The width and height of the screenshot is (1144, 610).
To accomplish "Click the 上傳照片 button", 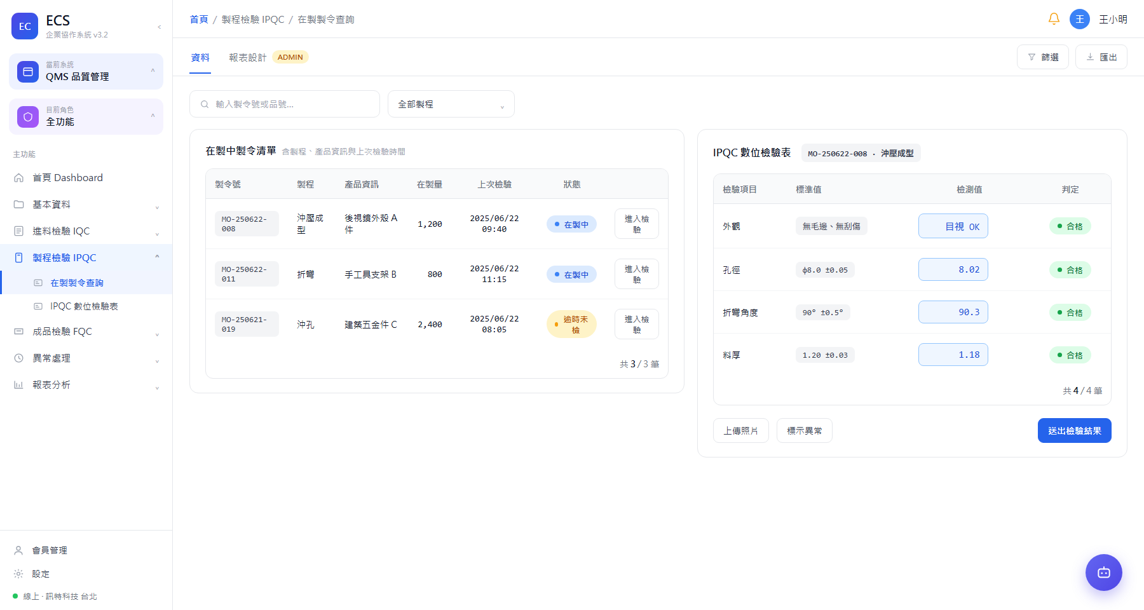I will [x=741, y=430].
